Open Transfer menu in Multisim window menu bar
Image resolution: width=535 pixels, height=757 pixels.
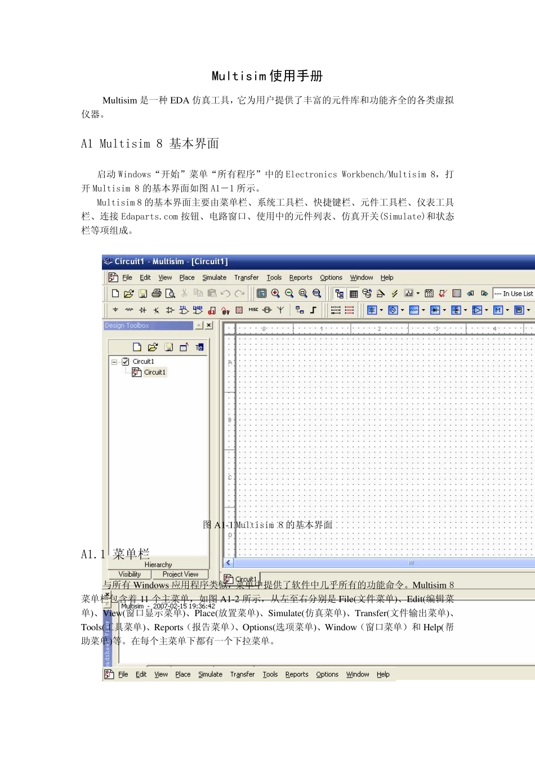click(x=247, y=278)
